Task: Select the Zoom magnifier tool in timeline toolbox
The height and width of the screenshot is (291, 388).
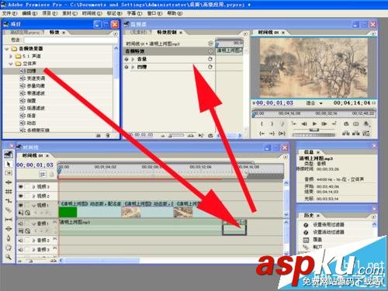Action: click(x=9, y=257)
